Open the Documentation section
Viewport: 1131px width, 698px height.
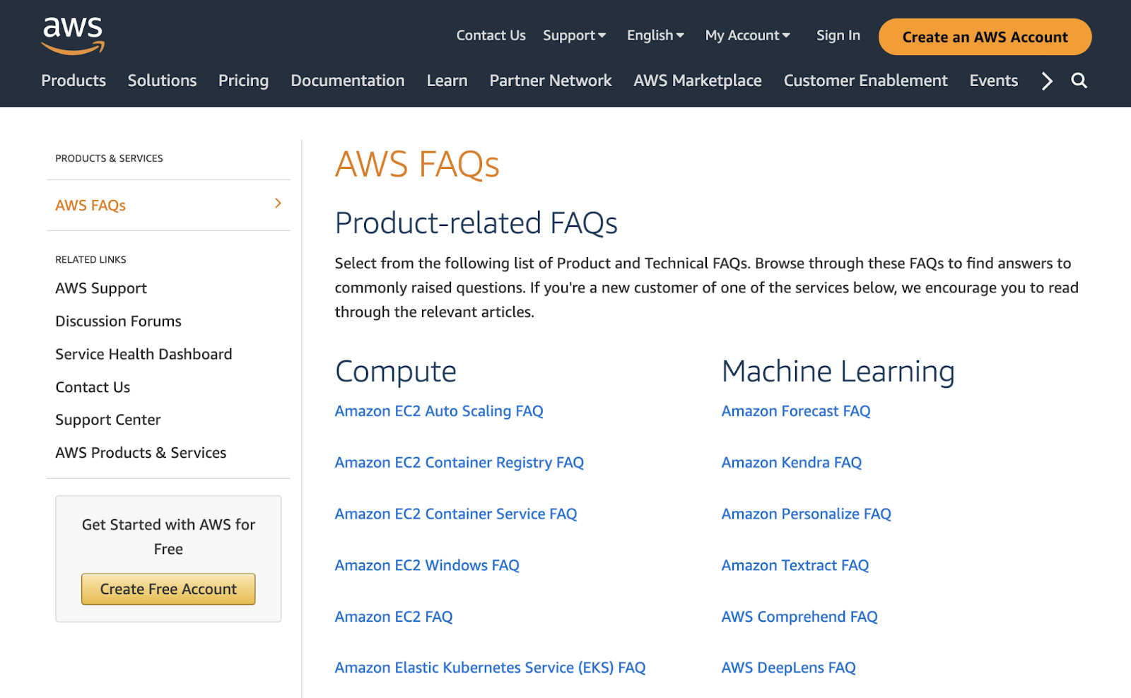pos(347,81)
